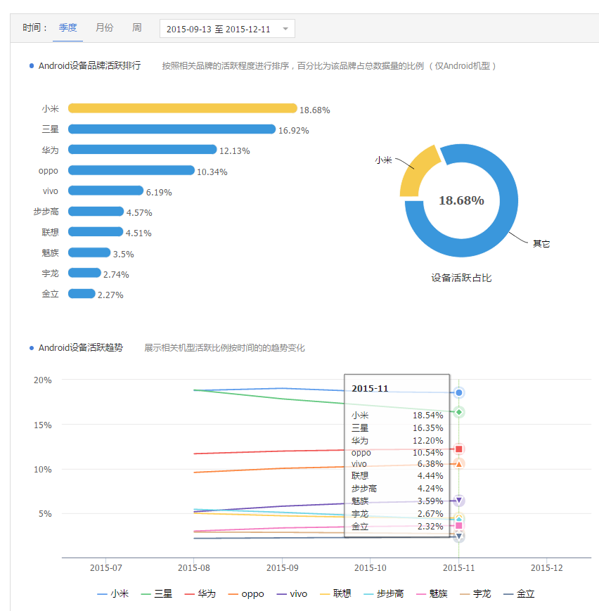This screenshot has height=611, width=599.
Task: Click the vivo 6.19% bar
Action: (105, 191)
